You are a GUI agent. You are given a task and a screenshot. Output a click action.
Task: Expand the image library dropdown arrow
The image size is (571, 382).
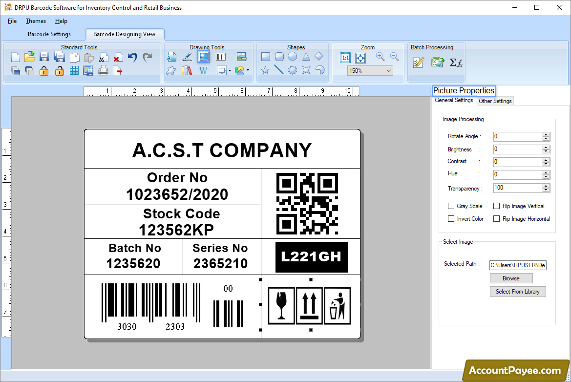click(x=248, y=71)
